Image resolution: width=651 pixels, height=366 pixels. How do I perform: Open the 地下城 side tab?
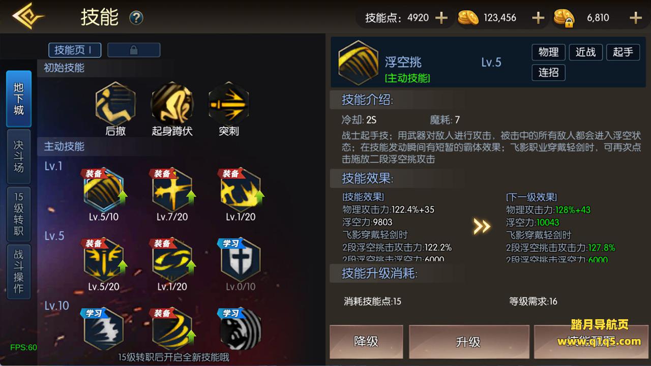click(19, 99)
